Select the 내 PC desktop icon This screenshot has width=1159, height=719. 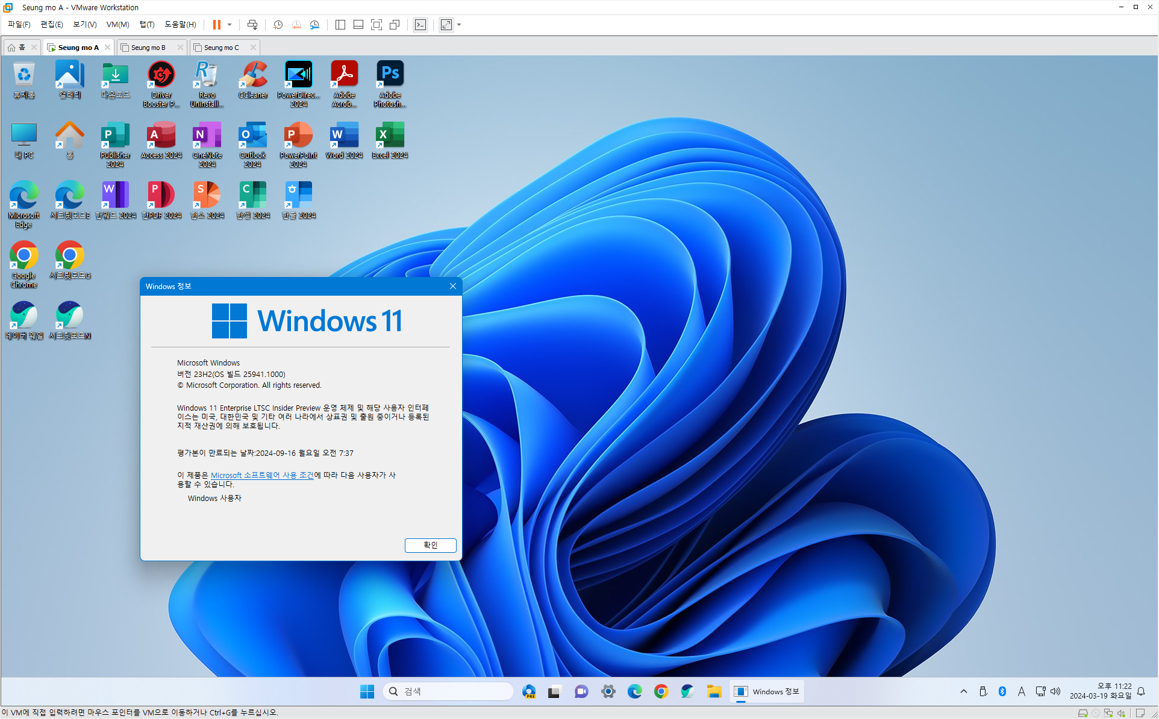click(x=24, y=140)
